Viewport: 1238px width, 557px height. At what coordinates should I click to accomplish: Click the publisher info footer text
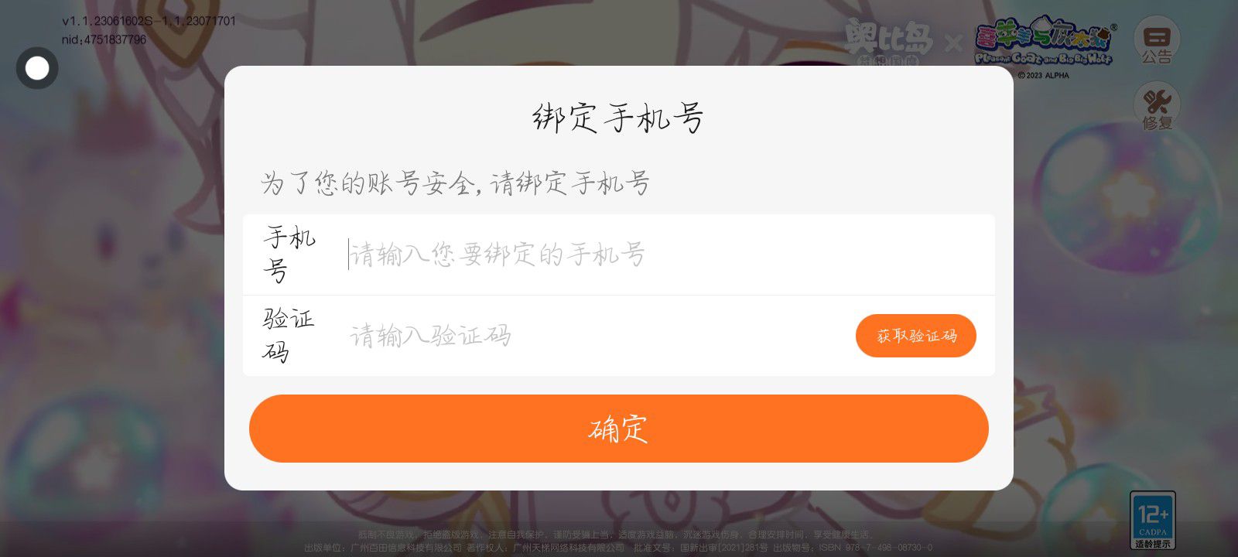tap(618, 548)
